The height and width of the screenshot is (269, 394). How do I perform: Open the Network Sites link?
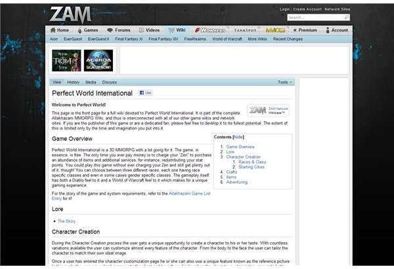(x=337, y=9)
